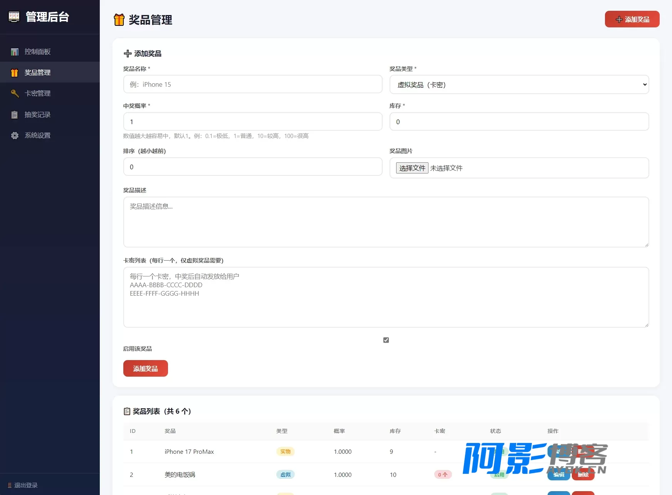Focus the 奖品名称 input field

tap(253, 84)
